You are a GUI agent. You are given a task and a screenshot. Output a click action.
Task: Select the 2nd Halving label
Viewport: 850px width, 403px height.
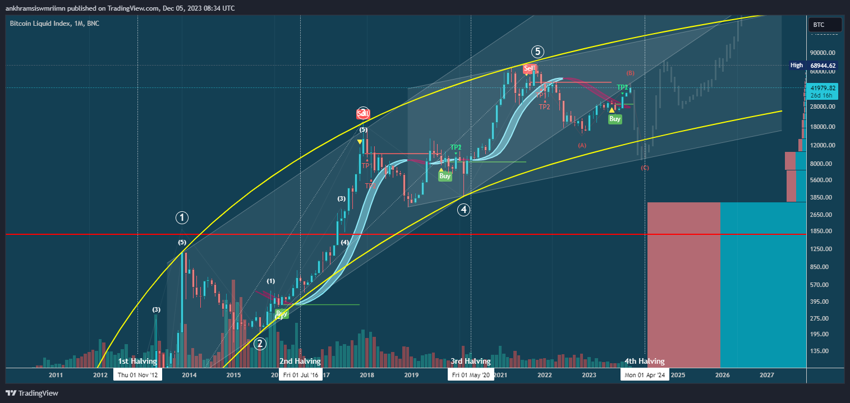300,362
